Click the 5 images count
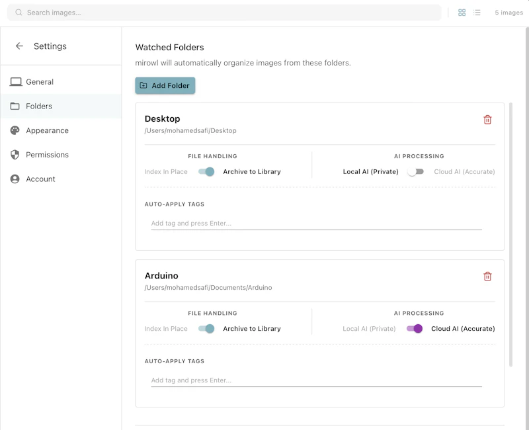The width and height of the screenshot is (529, 430). (x=509, y=13)
